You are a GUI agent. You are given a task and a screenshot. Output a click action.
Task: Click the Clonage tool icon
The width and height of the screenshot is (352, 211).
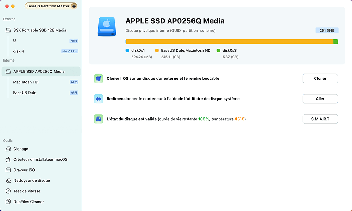(x=8, y=149)
